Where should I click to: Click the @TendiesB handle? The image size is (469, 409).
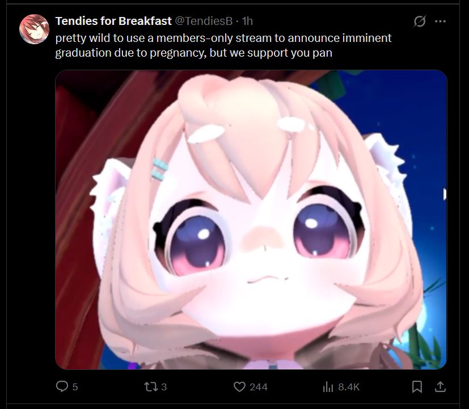click(x=204, y=21)
